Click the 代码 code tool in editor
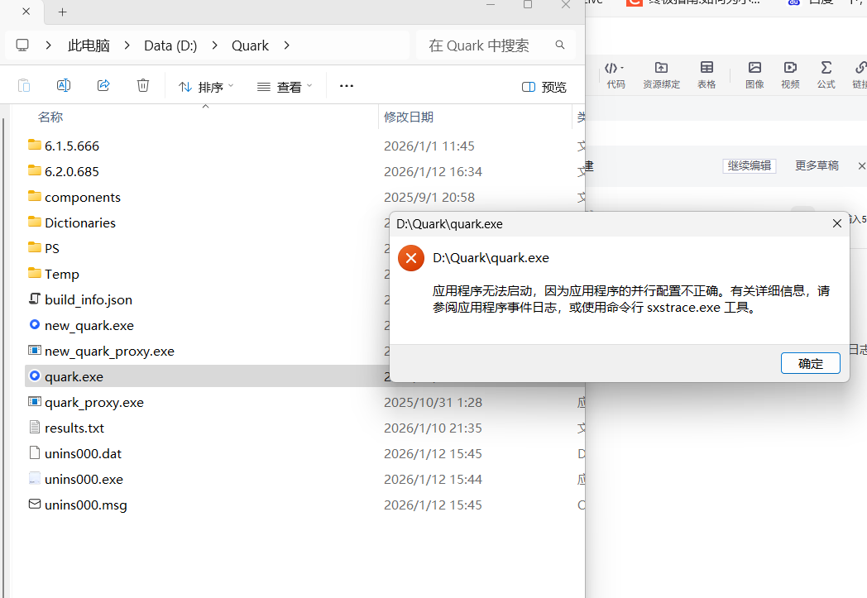This screenshot has height=598, width=867. [616, 75]
